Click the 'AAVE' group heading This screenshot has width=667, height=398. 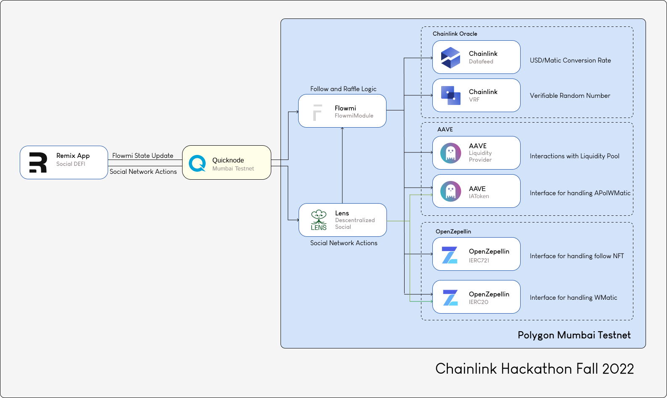click(445, 129)
